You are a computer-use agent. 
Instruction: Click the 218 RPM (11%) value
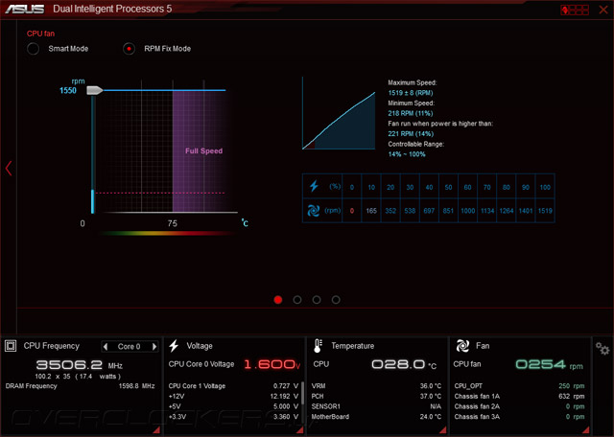click(411, 113)
